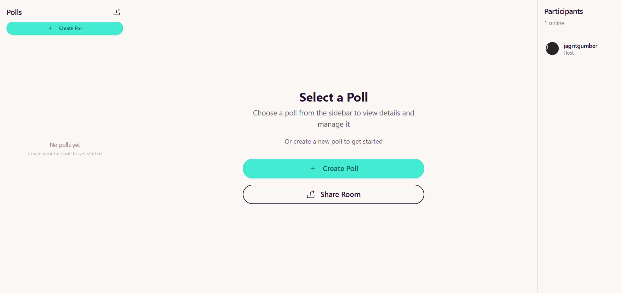Select the participant name jagritgumber
Viewport: 622px width, 293px height.
click(580, 46)
